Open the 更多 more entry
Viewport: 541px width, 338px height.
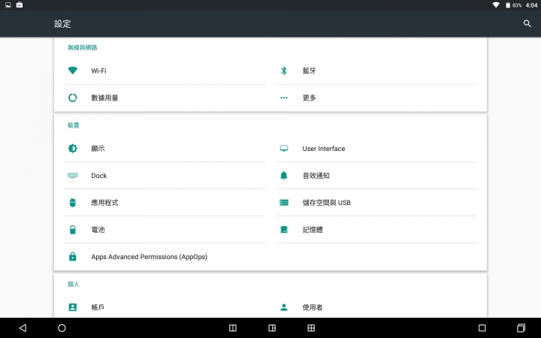click(376, 98)
